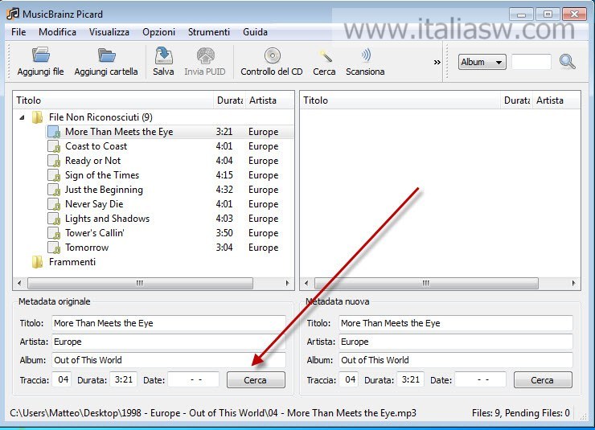
Task: Click file icon of Ready or Not
Action: pyautogui.click(x=54, y=161)
